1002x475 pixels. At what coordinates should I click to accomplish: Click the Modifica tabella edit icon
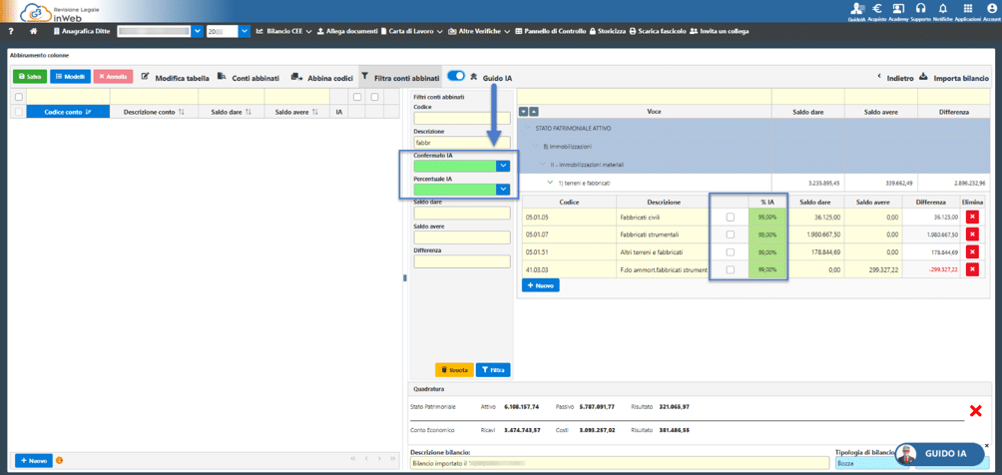tap(145, 76)
